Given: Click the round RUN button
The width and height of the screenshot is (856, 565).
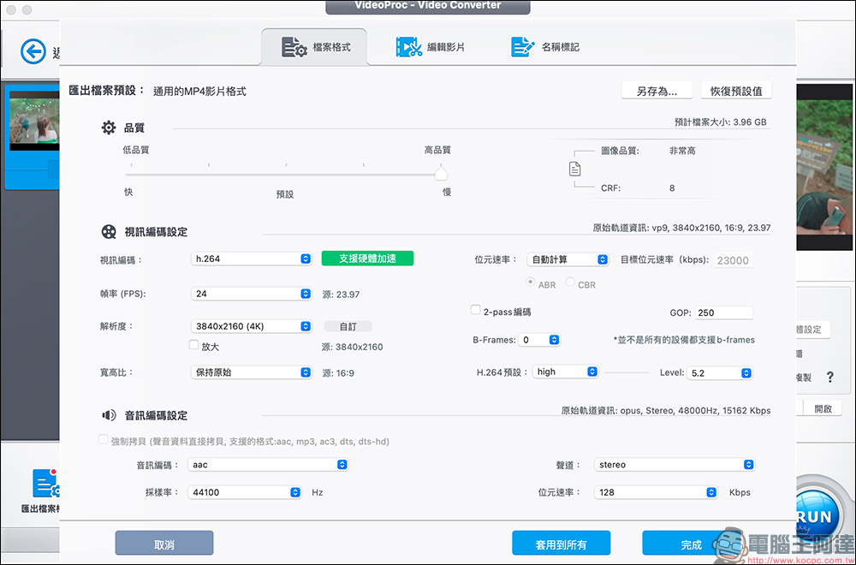Looking at the screenshot, I should pyautogui.click(x=818, y=516).
